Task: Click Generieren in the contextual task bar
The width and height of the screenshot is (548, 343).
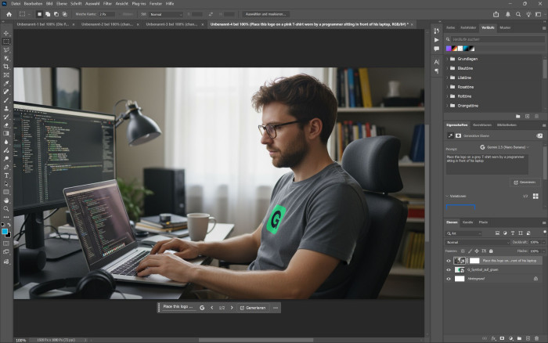Action: tap(253, 308)
